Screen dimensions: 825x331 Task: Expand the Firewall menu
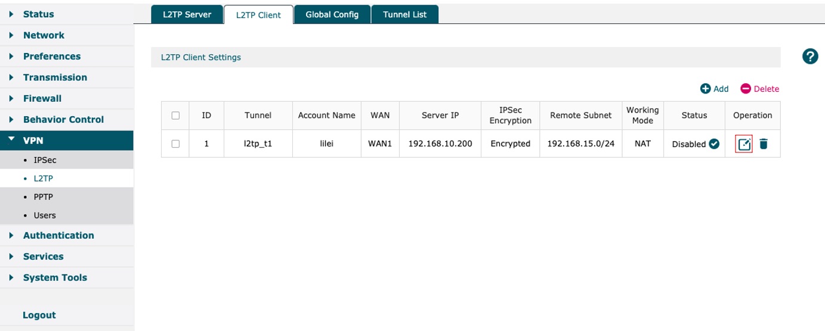pos(67,98)
